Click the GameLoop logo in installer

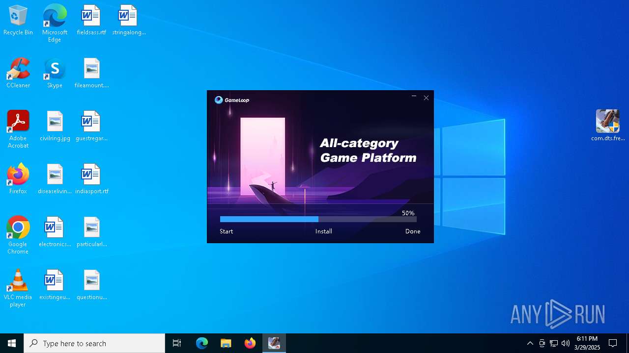(x=232, y=100)
